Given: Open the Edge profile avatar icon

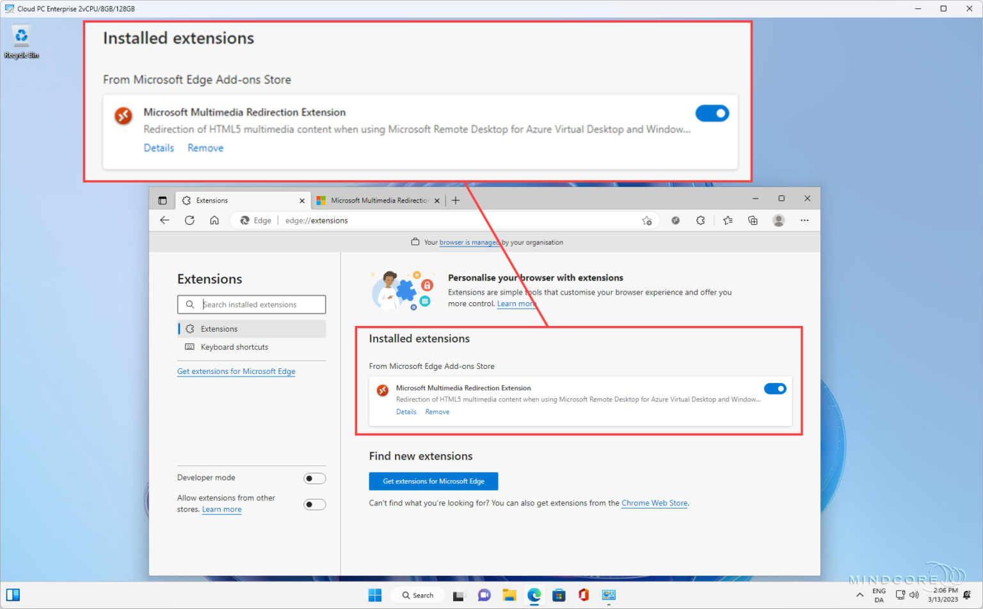Looking at the screenshot, I should click(x=778, y=220).
